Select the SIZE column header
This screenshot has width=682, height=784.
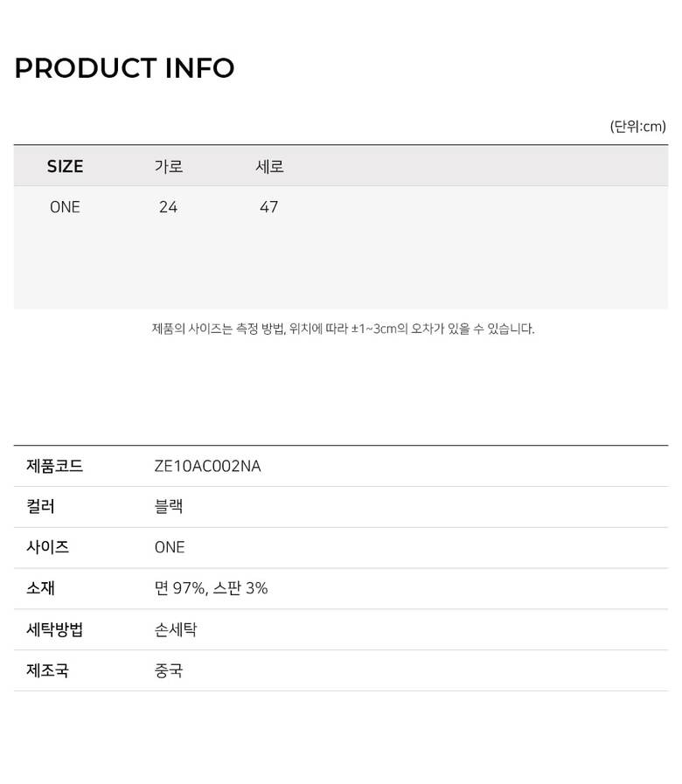65,166
